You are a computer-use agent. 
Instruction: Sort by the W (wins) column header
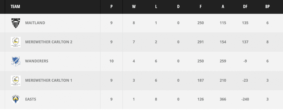pyautogui.click(x=134, y=7)
